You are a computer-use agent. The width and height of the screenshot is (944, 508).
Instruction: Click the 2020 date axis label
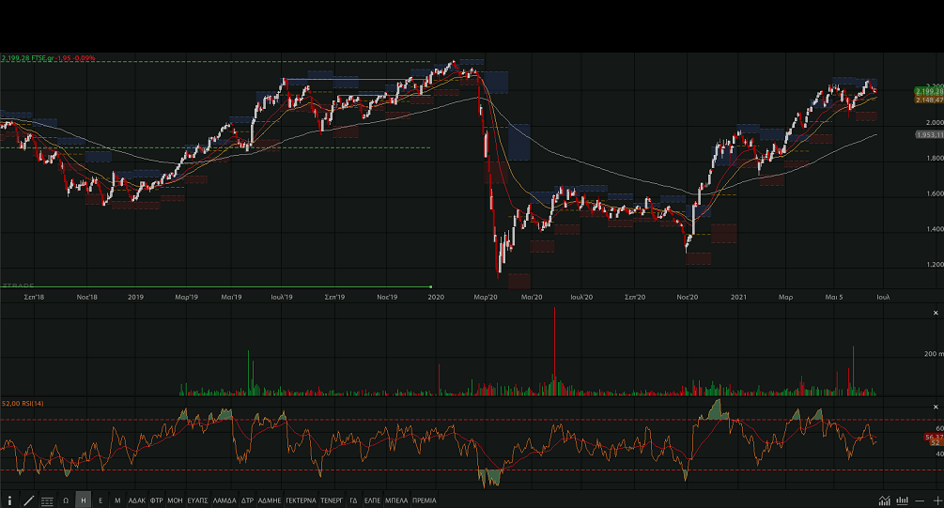(x=436, y=297)
